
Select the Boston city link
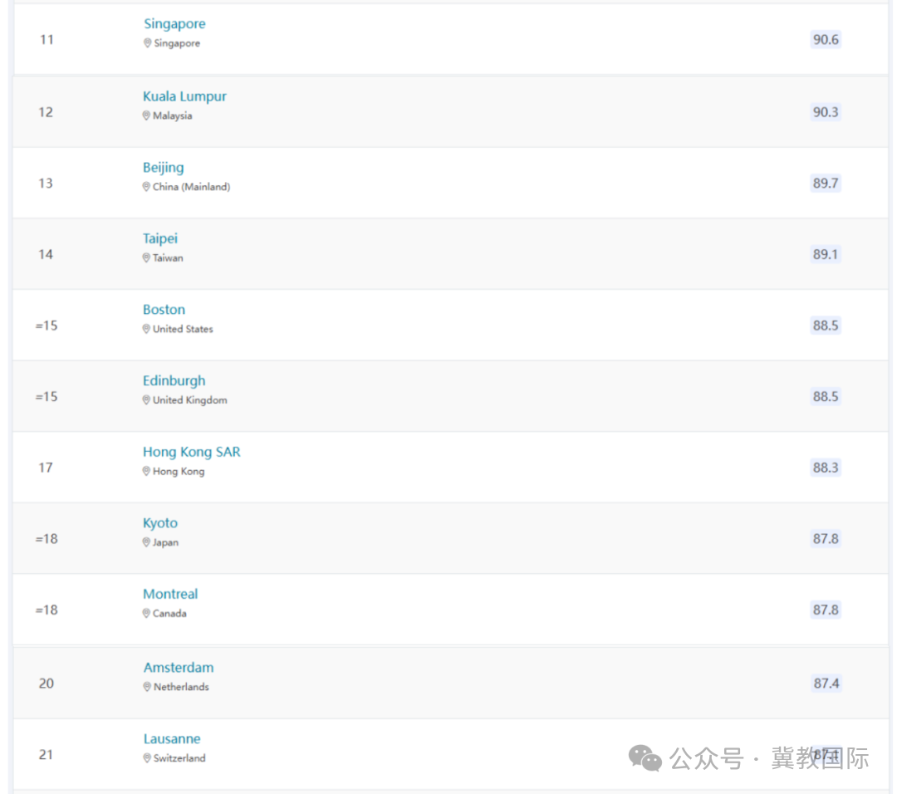[x=164, y=310]
